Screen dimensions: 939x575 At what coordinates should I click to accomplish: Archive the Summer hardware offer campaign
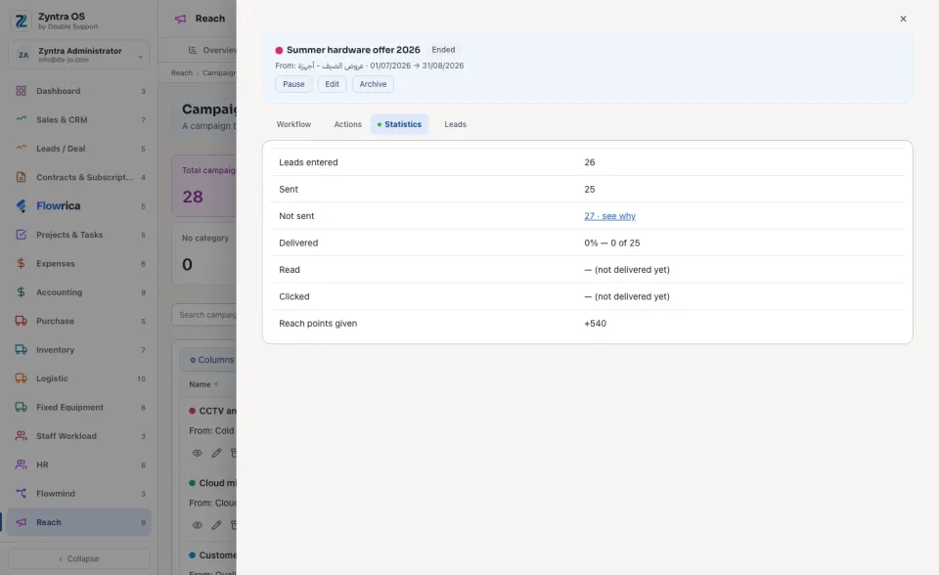[x=373, y=84]
